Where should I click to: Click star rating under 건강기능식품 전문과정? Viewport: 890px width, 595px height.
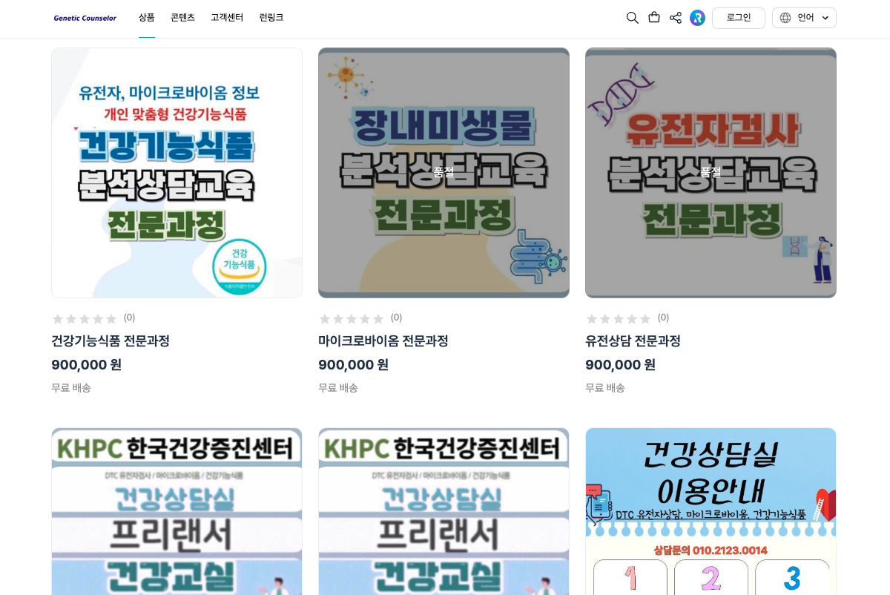click(x=85, y=318)
